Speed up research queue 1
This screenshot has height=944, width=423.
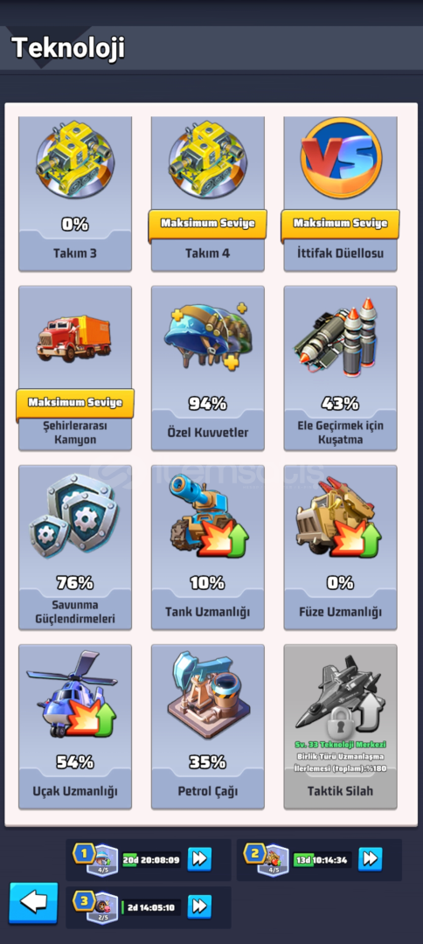[x=199, y=859]
